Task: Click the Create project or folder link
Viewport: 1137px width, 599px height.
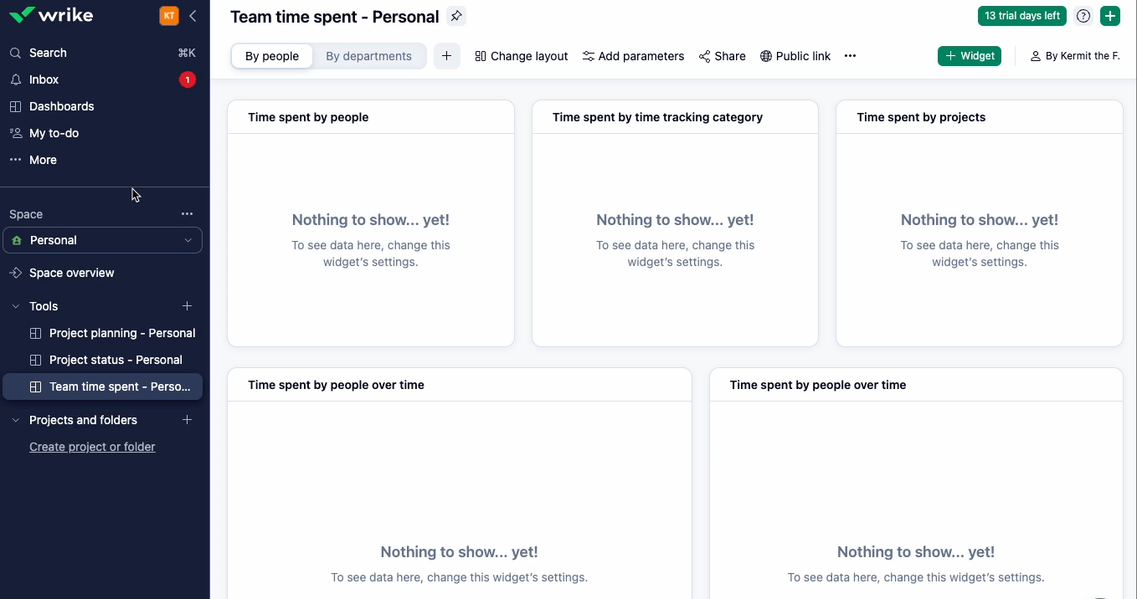Action: 92,447
